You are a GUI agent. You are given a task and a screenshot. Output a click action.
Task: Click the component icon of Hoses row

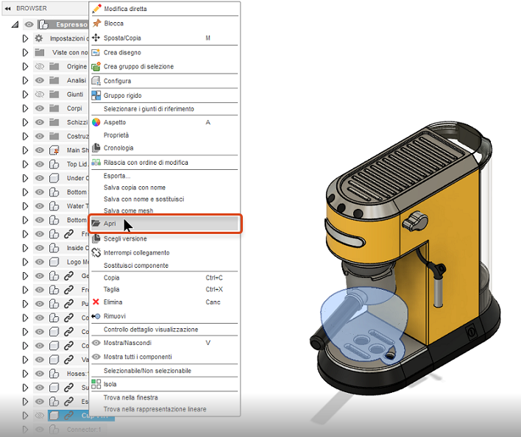click(54, 374)
